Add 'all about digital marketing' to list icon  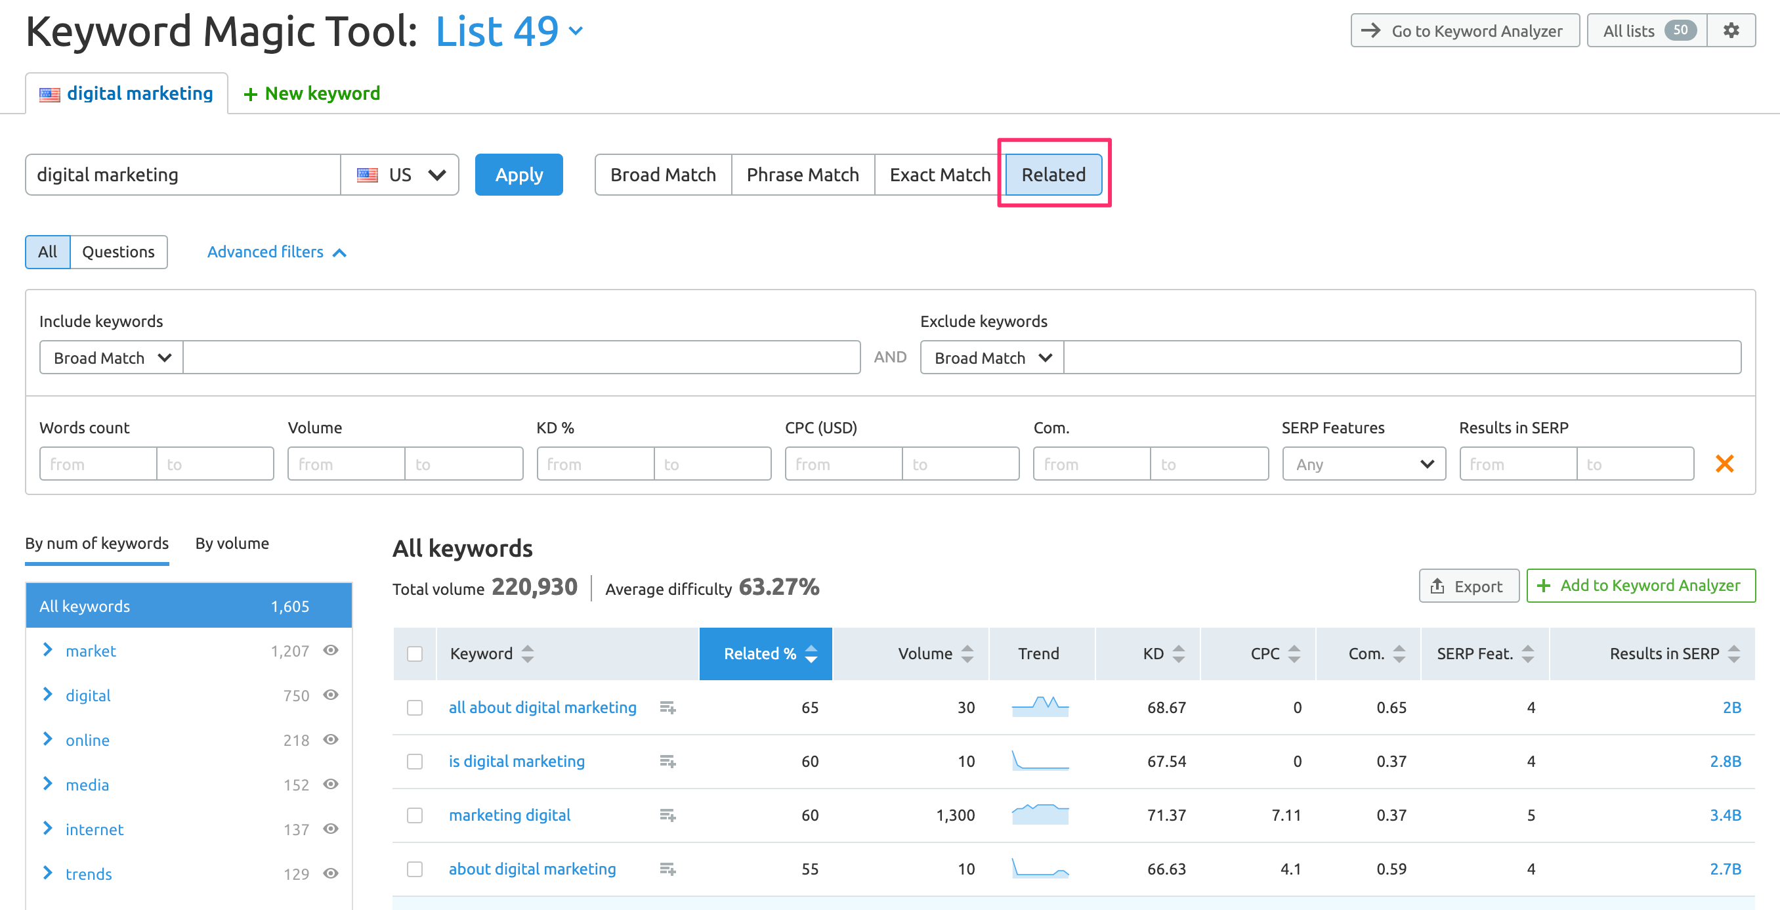coord(667,707)
